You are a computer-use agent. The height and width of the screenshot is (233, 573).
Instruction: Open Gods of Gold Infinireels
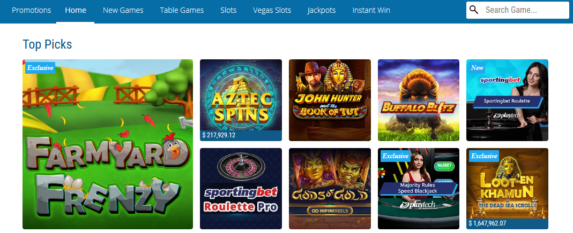pyautogui.click(x=330, y=189)
